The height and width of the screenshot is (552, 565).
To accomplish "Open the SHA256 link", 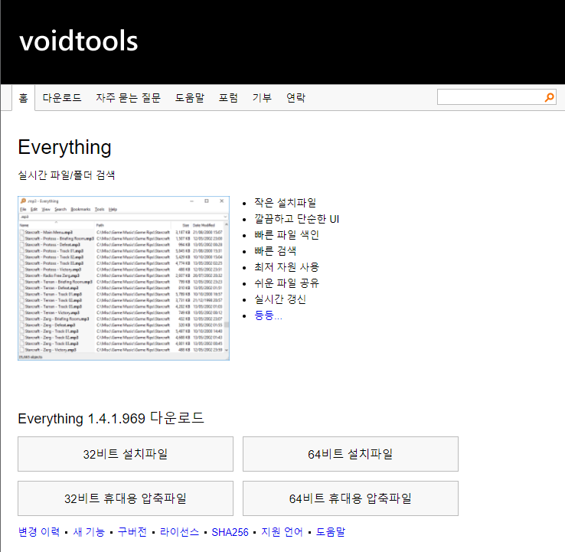I will 230,532.
